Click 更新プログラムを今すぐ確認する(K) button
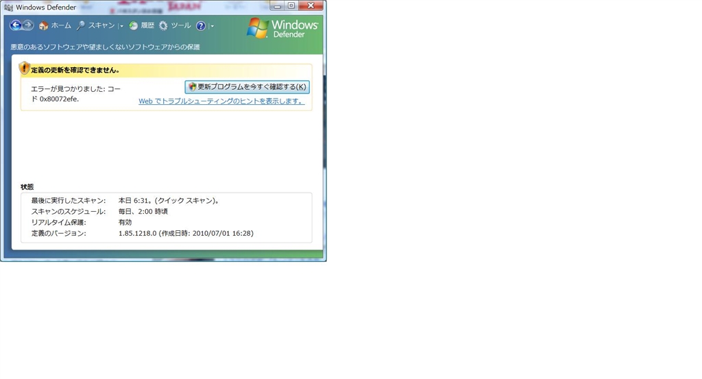 (247, 87)
